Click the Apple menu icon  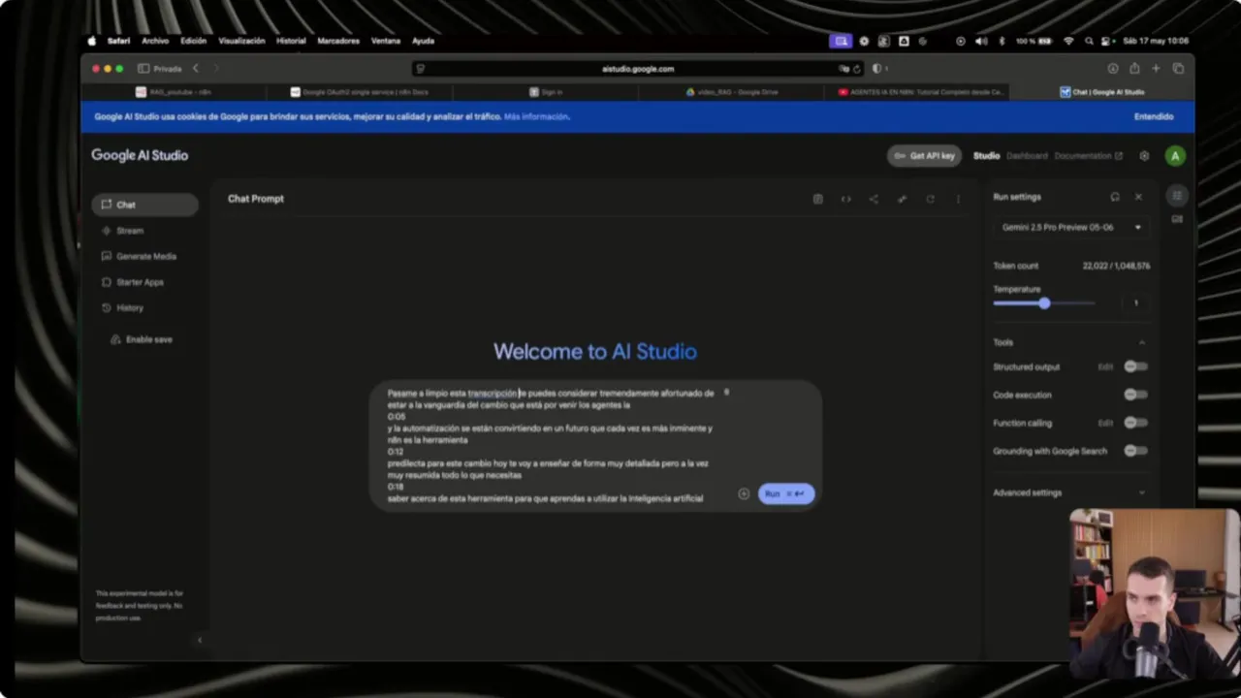click(x=92, y=41)
